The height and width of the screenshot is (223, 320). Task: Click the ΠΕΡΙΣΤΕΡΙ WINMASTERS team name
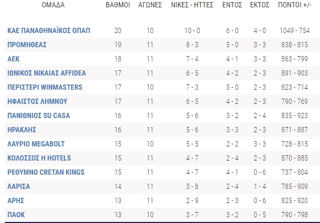pos(45,87)
